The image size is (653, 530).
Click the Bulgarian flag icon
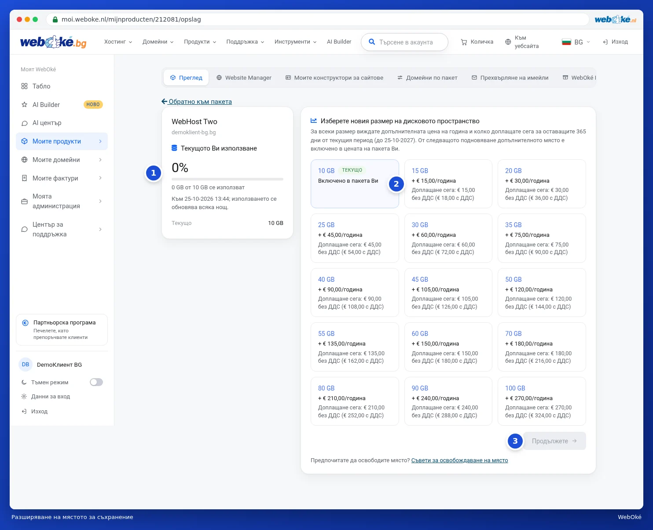566,42
